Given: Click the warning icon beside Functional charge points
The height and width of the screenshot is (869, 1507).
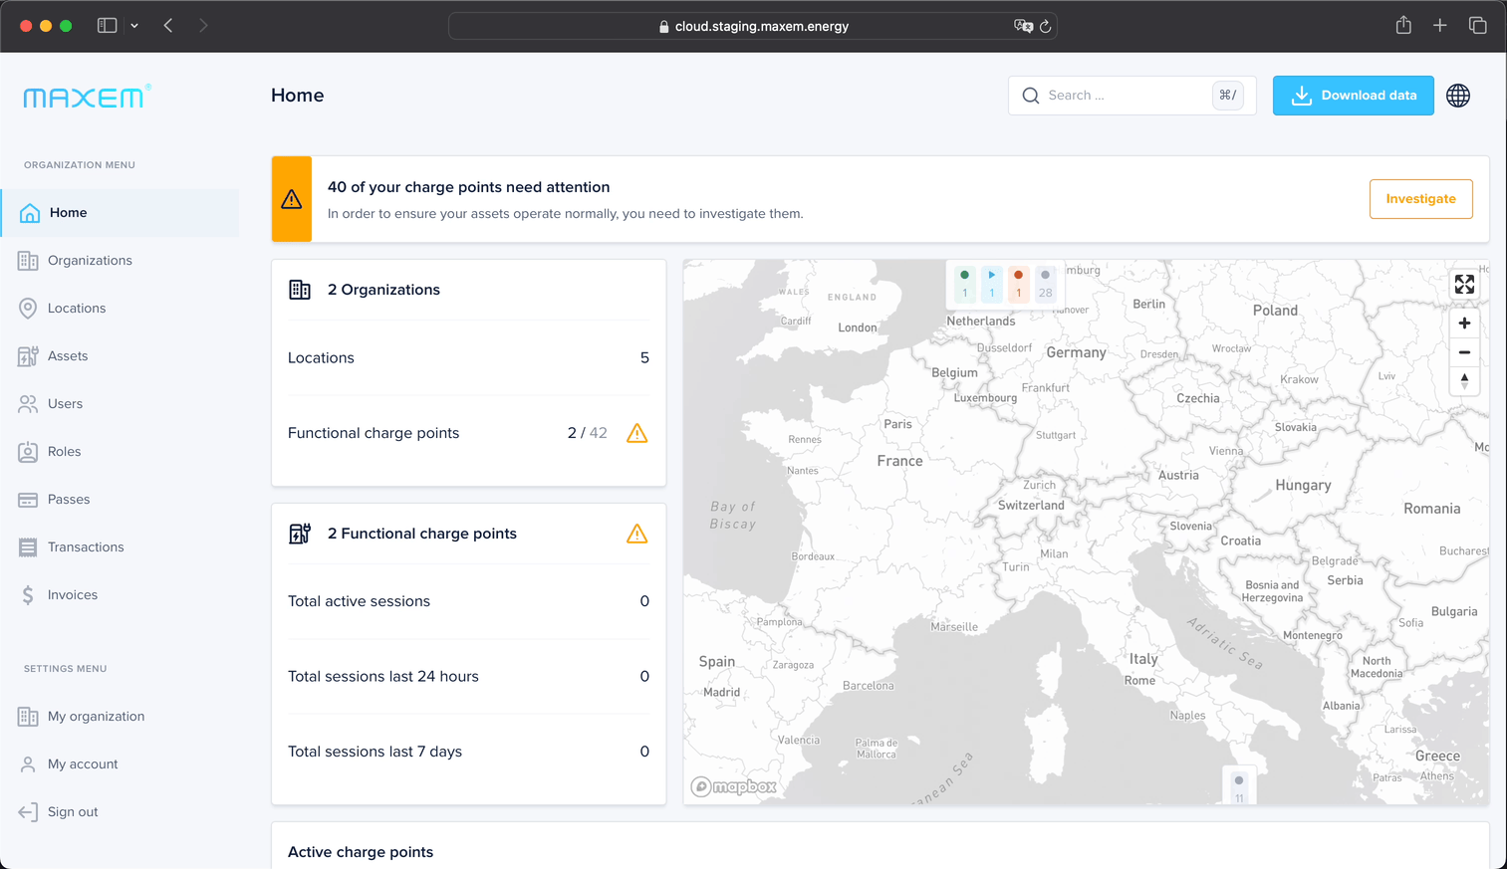Looking at the screenshot, I should pyautogui.click(x=637, y=433).
